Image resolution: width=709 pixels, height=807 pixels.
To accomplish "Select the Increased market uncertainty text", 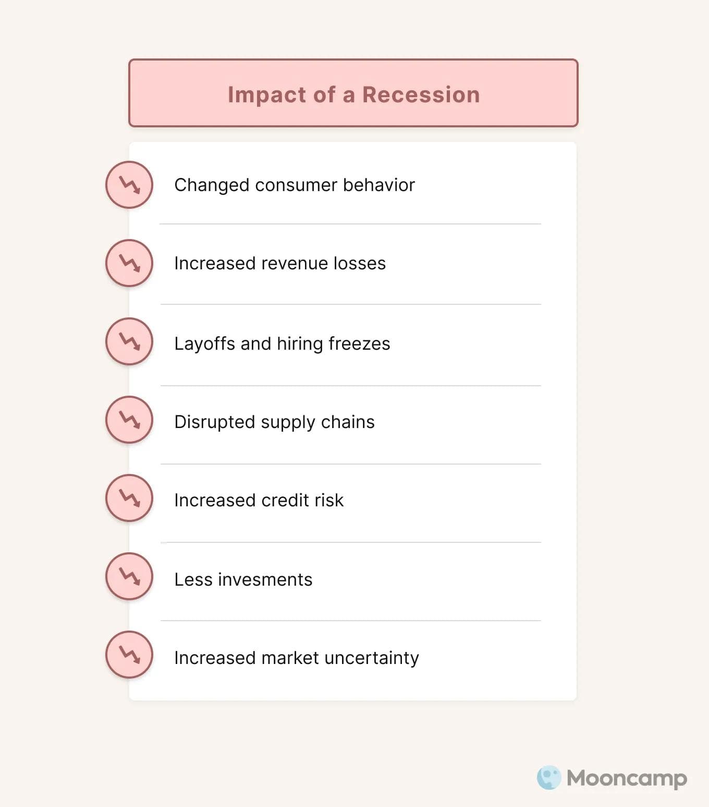I will 296,658.
